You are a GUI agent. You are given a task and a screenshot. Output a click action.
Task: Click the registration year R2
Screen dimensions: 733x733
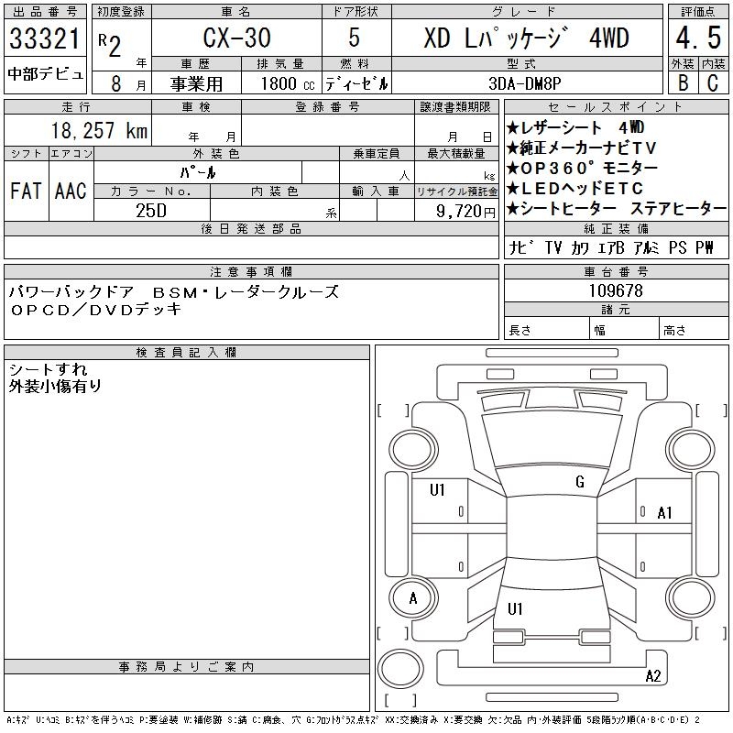[x=110, y=45]
